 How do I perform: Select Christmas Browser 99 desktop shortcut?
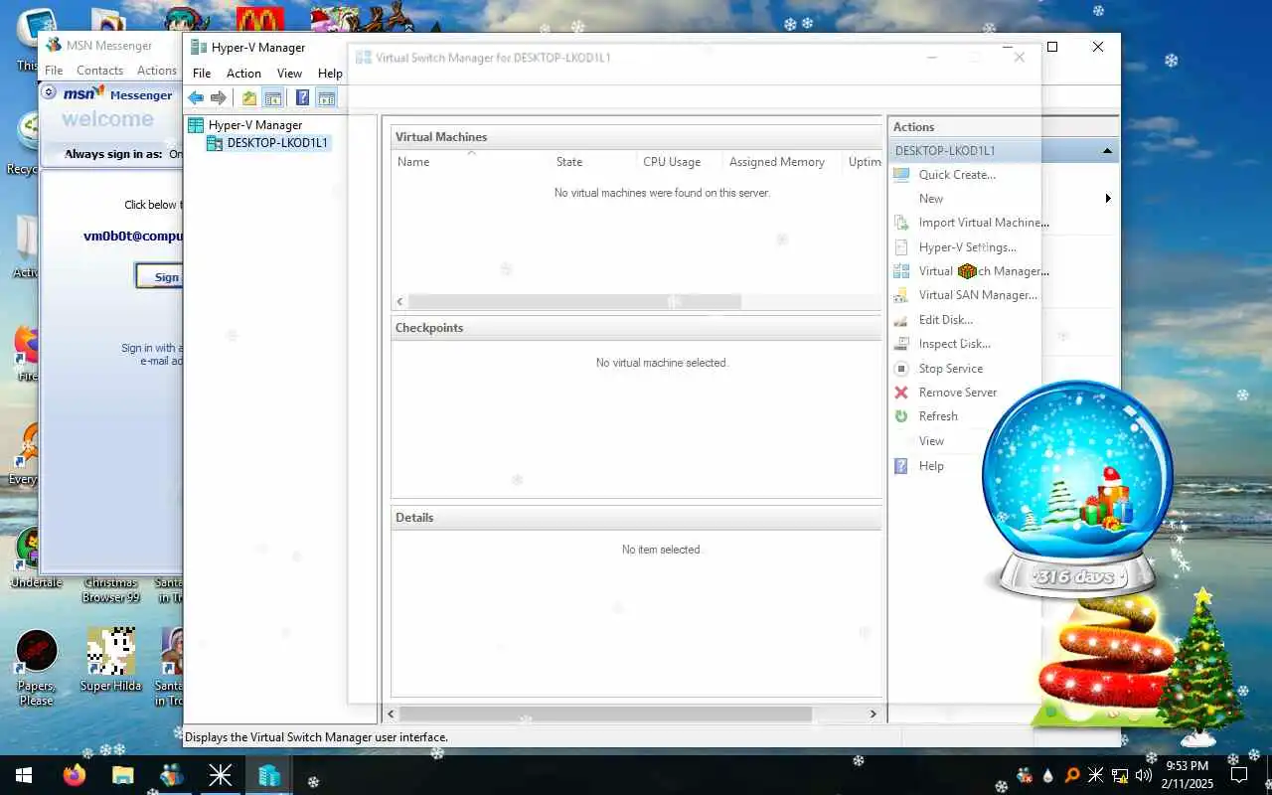pyautogui.click(x=110, y=590)
